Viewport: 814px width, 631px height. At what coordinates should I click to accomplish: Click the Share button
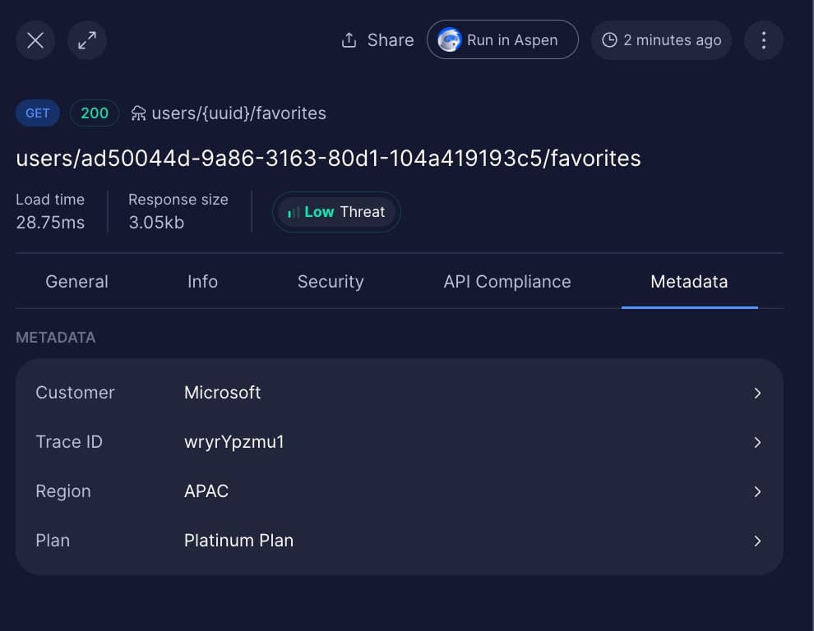376,39
